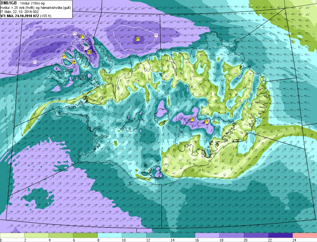
Task: Click the legend scale value 22
Action: coord(270,240)
